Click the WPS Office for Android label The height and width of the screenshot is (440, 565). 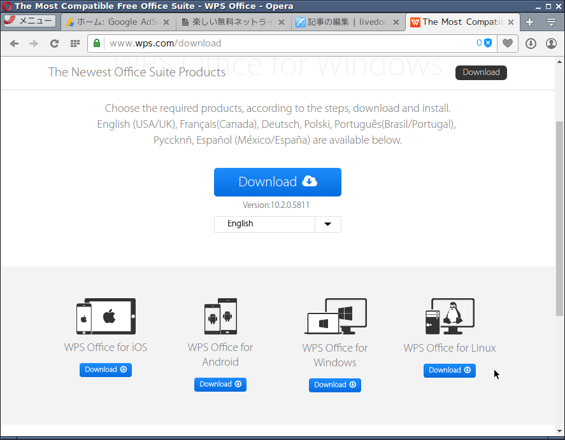(220, 355)
